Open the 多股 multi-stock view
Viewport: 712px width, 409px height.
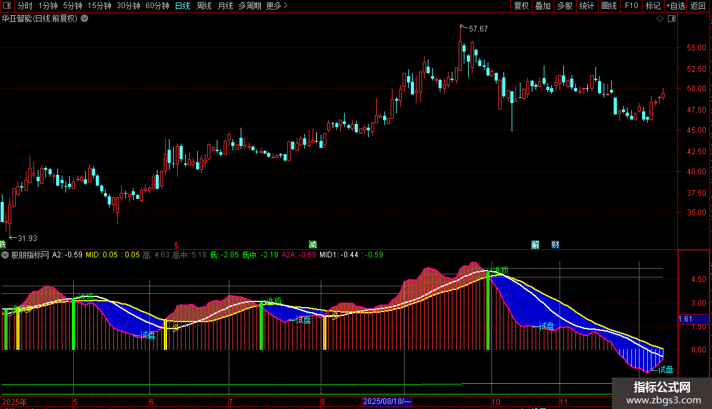565,6
